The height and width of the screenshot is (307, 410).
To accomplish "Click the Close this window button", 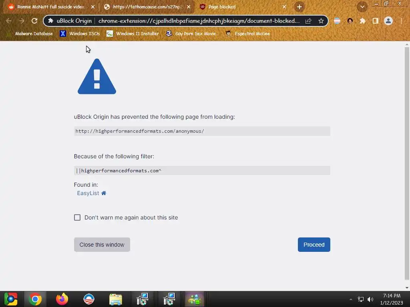I will click(x=102, y=245).
